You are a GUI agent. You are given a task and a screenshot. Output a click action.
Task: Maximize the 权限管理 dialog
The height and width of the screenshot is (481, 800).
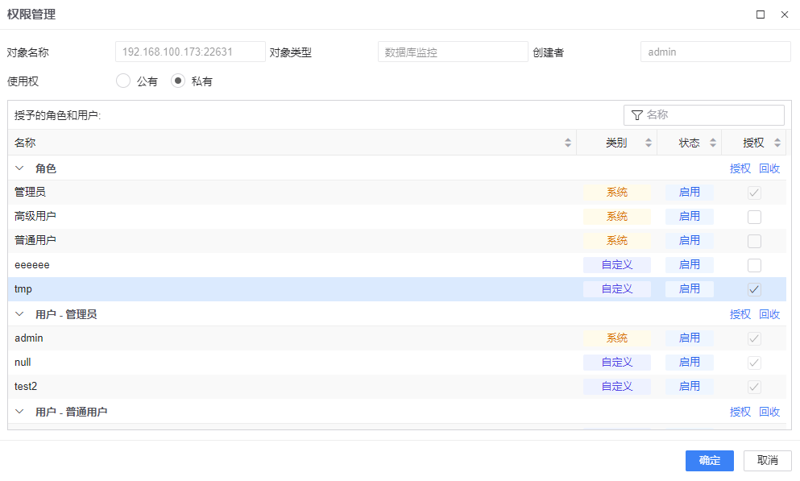[761, 15]
